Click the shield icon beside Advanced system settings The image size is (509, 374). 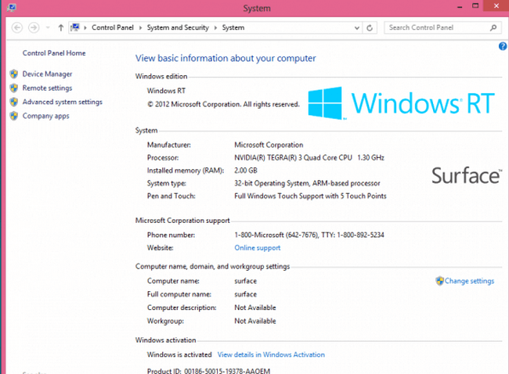14,102
